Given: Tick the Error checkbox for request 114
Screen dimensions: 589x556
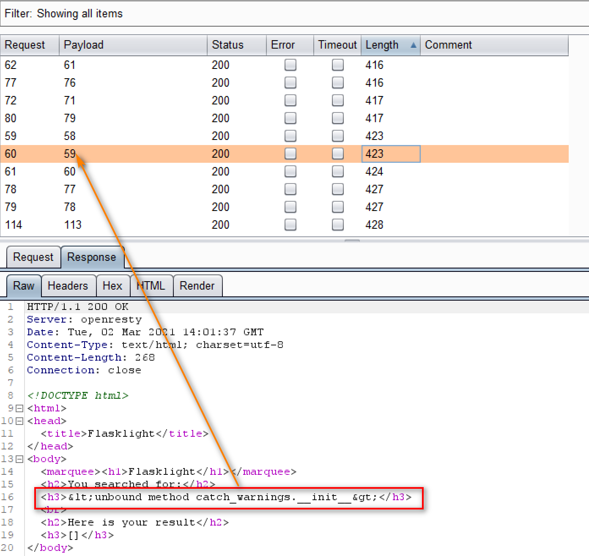Looking at the screenshot, I should pyautogui.click(x=290, y=225).
